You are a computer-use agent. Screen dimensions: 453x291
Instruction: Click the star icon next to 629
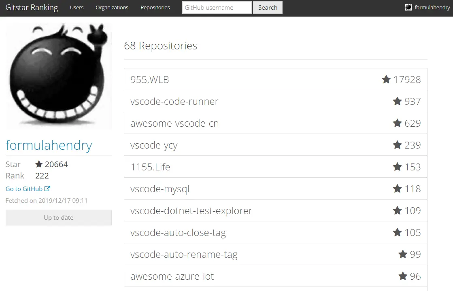pyautogui.click(x=397, y=123)
